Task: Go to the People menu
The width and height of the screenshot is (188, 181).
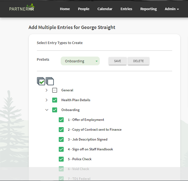Action: pos(84,9)
